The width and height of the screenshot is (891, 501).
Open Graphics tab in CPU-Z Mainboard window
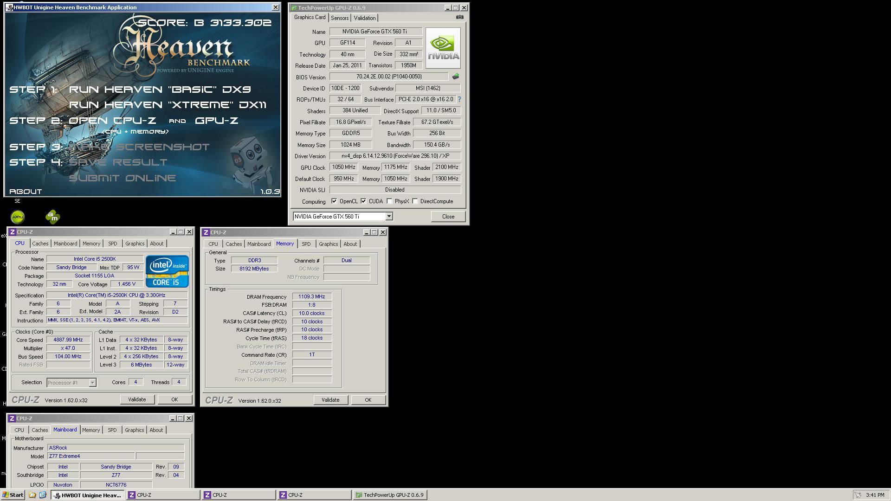pyautogui.click(x=134, y=430)
